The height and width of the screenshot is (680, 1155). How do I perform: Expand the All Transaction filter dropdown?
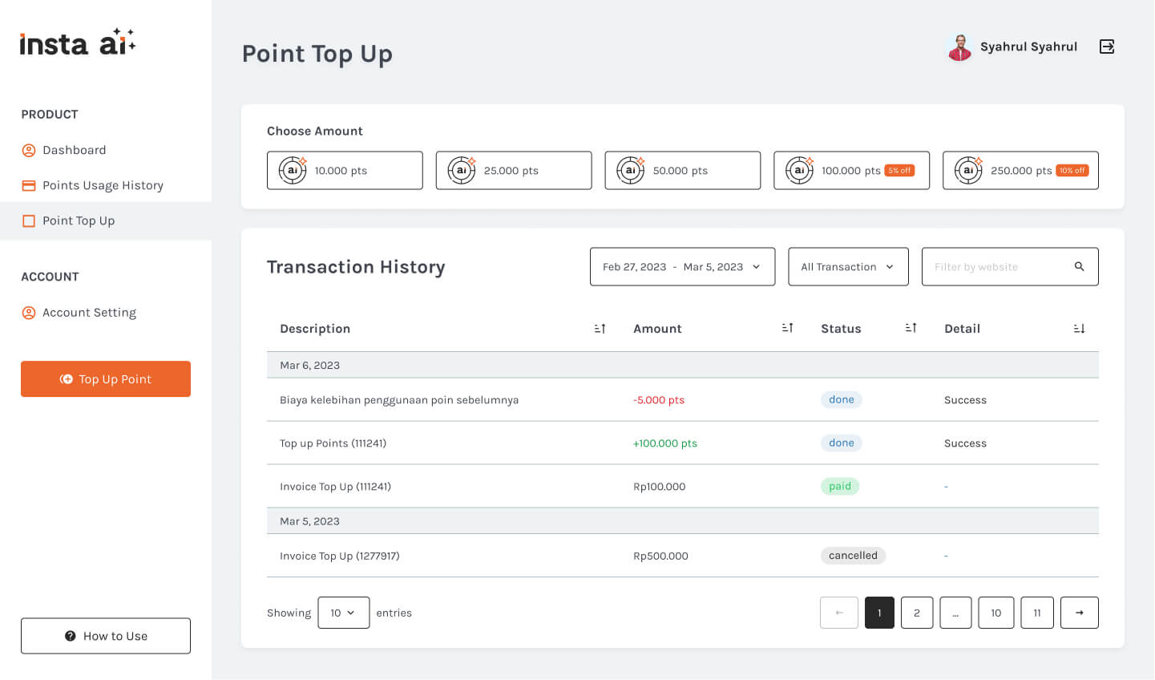click(848, 266)
